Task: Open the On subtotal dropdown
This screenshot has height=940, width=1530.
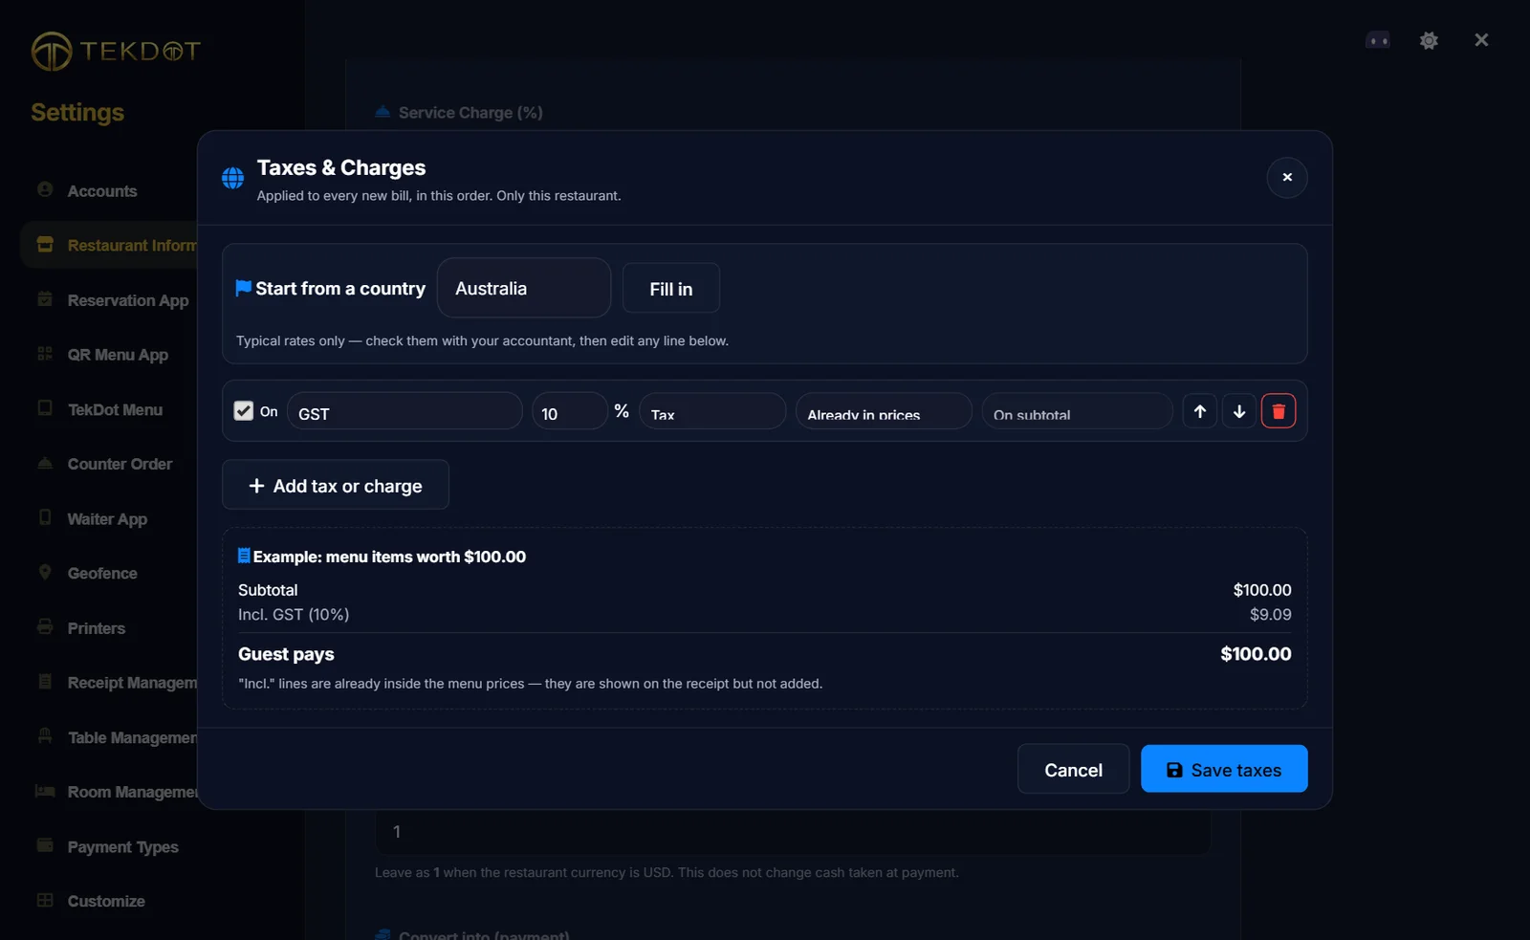Action: coord(1077,411)
